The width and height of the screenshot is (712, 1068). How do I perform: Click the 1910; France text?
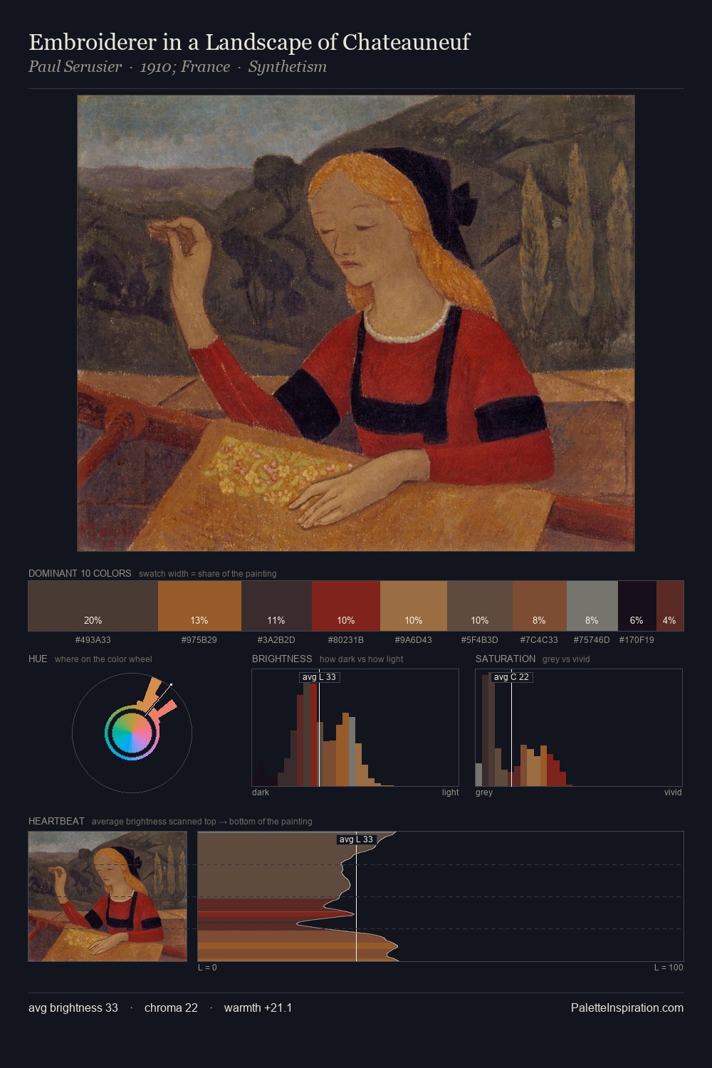[x=185, y=67]
